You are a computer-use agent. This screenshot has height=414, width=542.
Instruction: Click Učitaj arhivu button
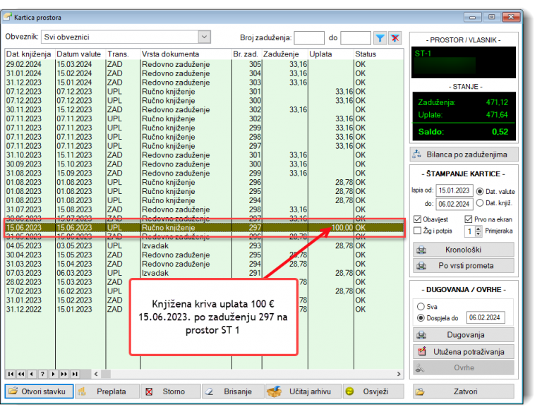[303, 391]
